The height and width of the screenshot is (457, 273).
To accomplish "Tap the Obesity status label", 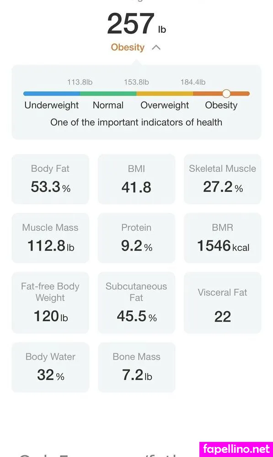I will tap(128, 47).
